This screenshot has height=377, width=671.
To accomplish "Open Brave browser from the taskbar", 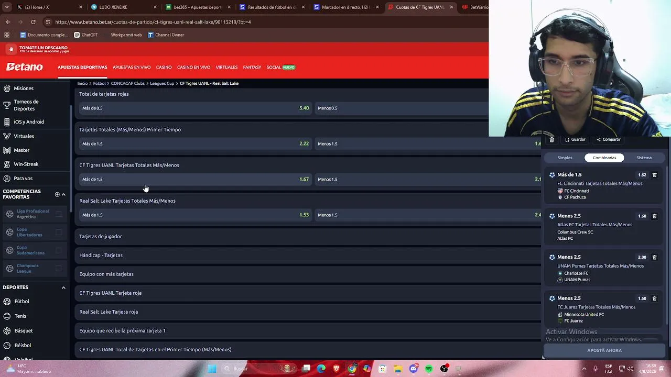I will point(336,369).
